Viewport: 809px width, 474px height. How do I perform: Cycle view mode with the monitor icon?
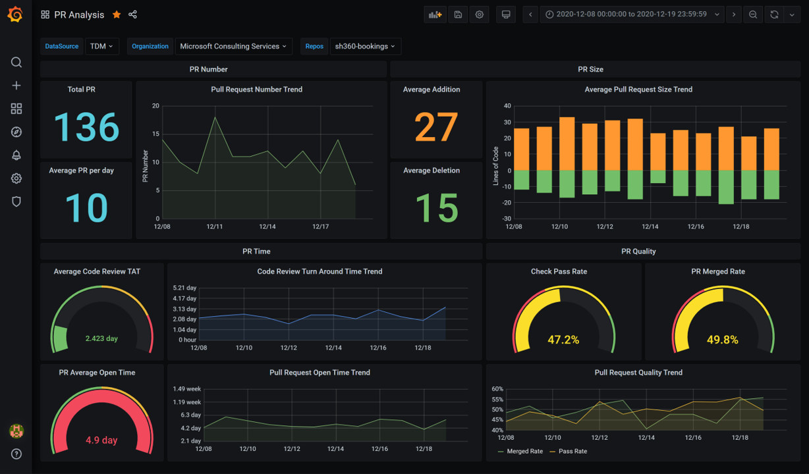coord(506,14)
